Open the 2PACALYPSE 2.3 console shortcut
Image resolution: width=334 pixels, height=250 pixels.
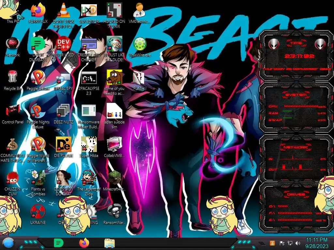89,77
